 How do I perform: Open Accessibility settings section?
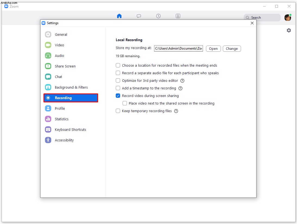coord(71,140)
